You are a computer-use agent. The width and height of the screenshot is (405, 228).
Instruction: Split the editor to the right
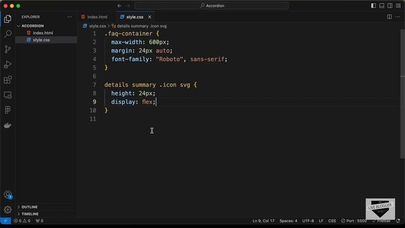coord(389,17)
